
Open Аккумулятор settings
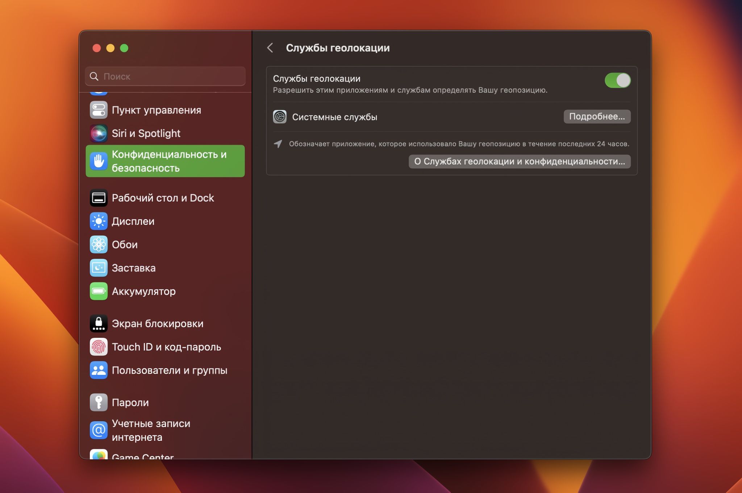click(x=165, y=291)
